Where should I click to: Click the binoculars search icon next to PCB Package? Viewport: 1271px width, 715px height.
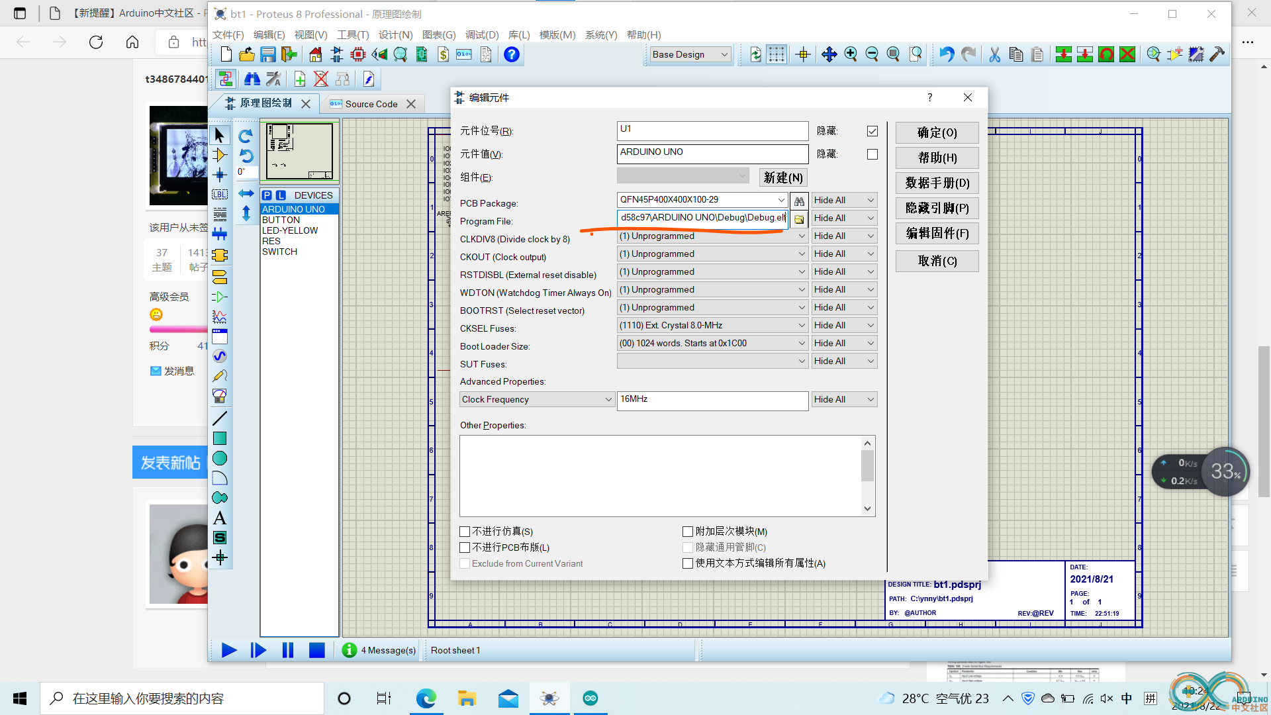coord(799,201)
